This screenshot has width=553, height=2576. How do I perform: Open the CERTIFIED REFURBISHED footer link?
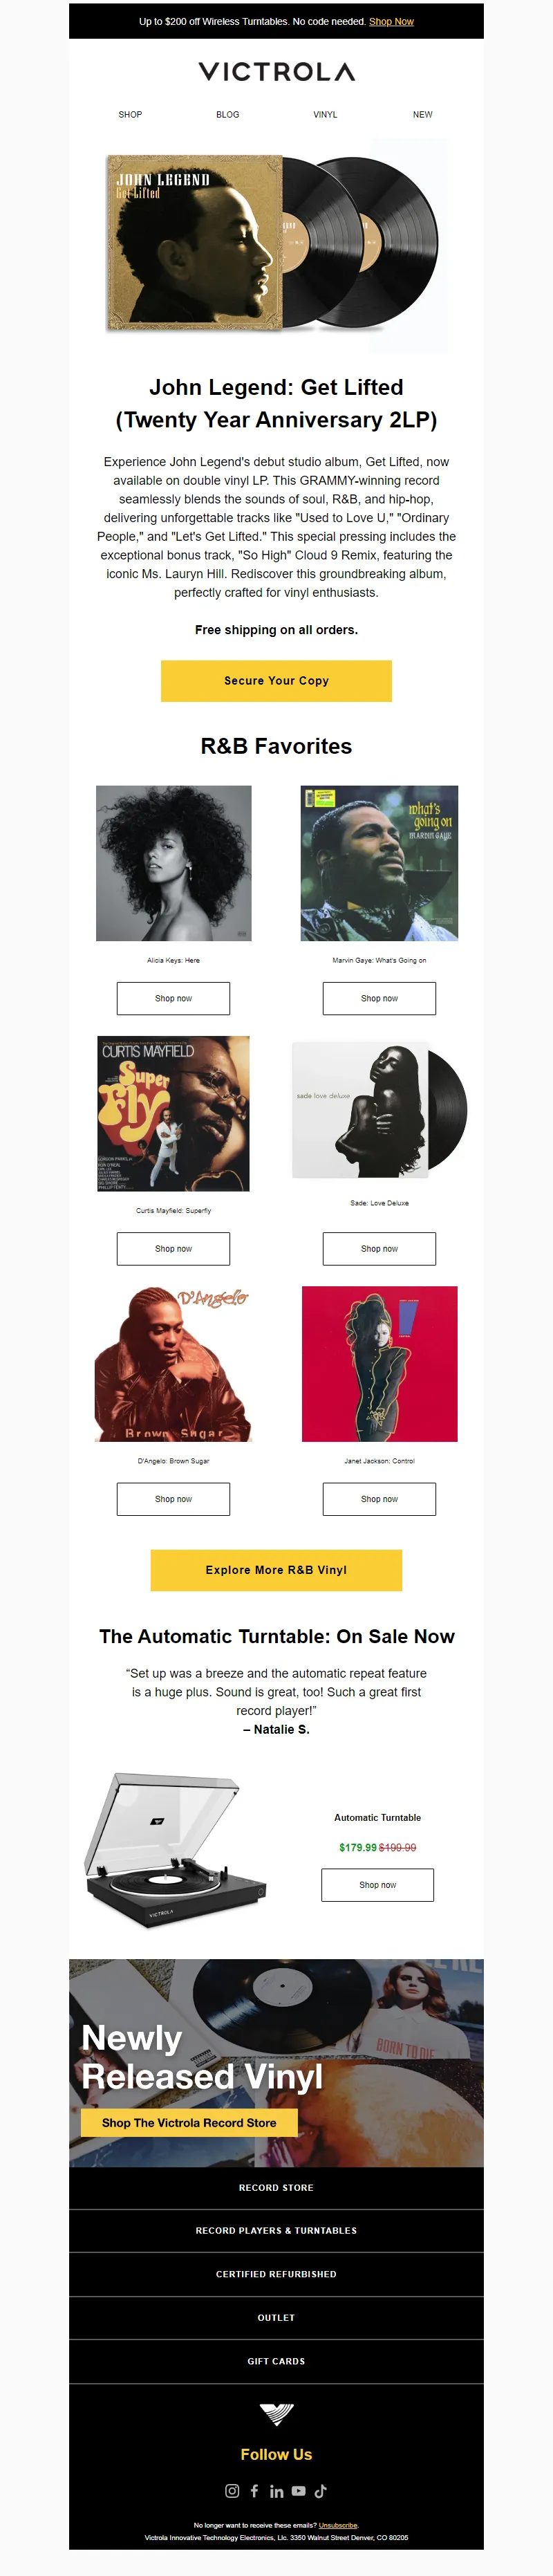pyautogui.click(x=276, y=2273)
